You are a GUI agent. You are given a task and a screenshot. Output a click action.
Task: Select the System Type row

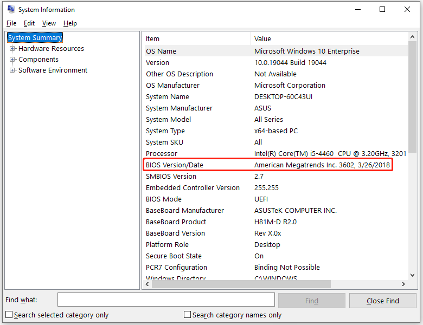coord(276,131)
